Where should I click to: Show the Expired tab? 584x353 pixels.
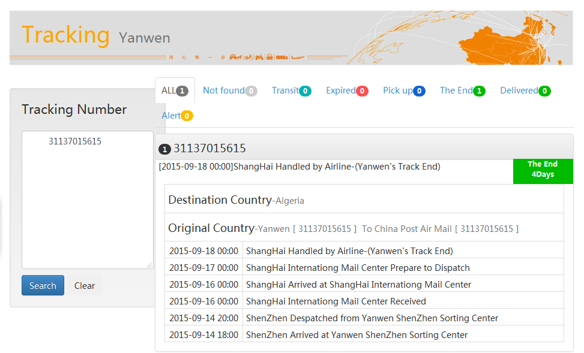click(347, 90)
